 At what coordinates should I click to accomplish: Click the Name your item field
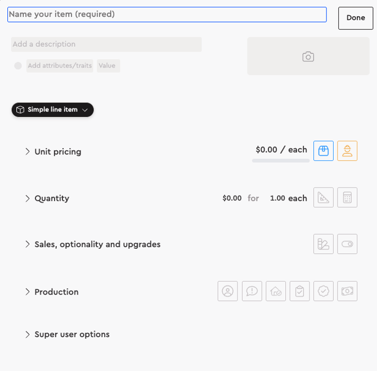[x=167, y=15]
